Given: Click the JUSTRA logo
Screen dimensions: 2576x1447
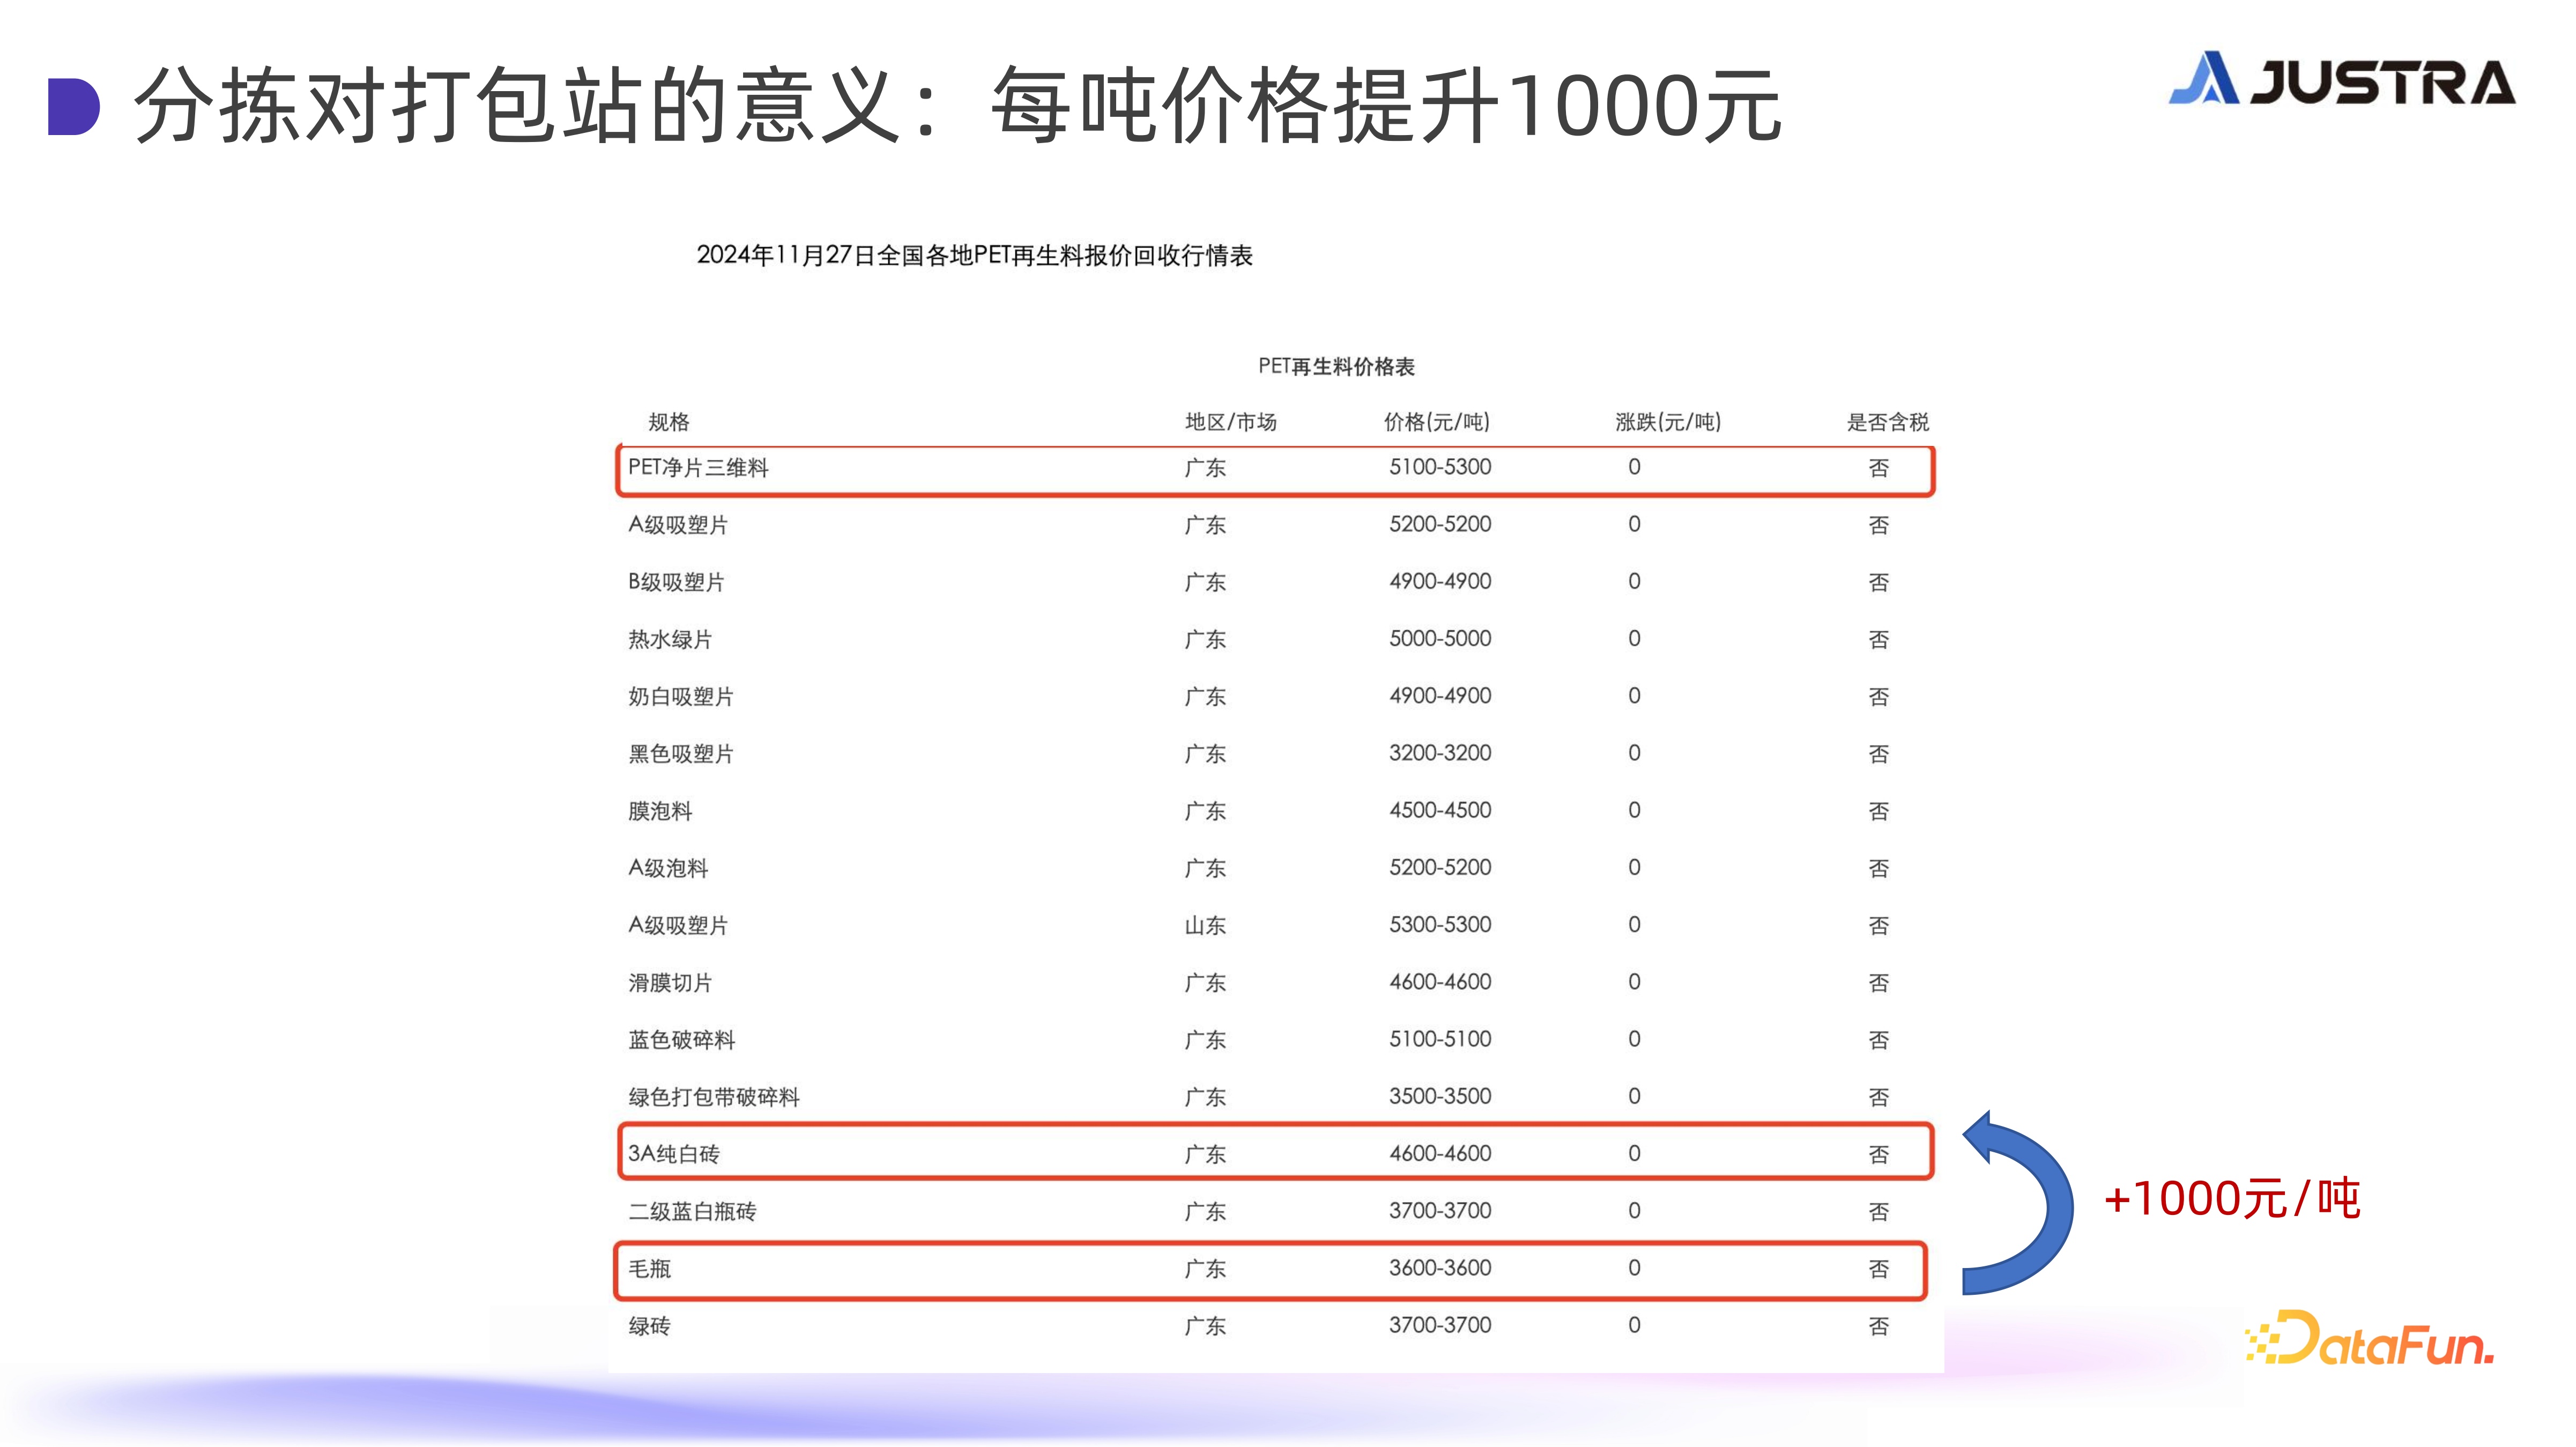Looking at the screenshot, I should click(2342, 80).
